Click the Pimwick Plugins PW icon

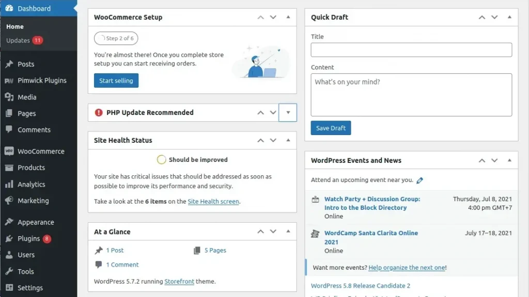[9, 80]
